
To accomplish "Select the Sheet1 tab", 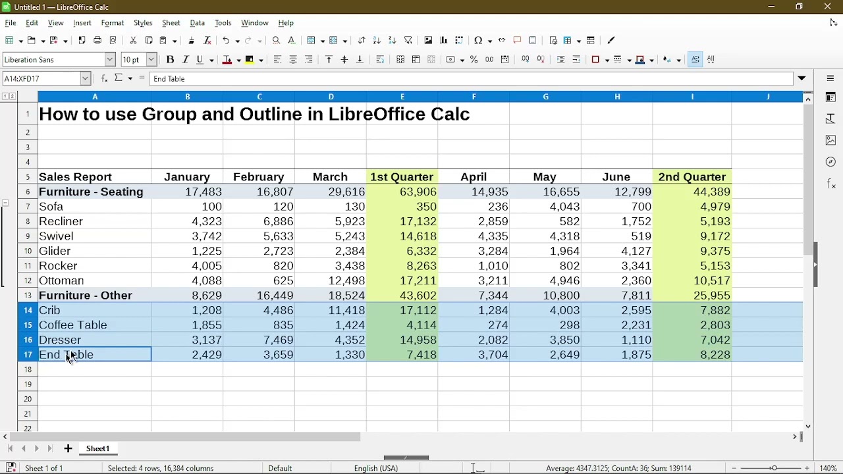I will 98,449.
